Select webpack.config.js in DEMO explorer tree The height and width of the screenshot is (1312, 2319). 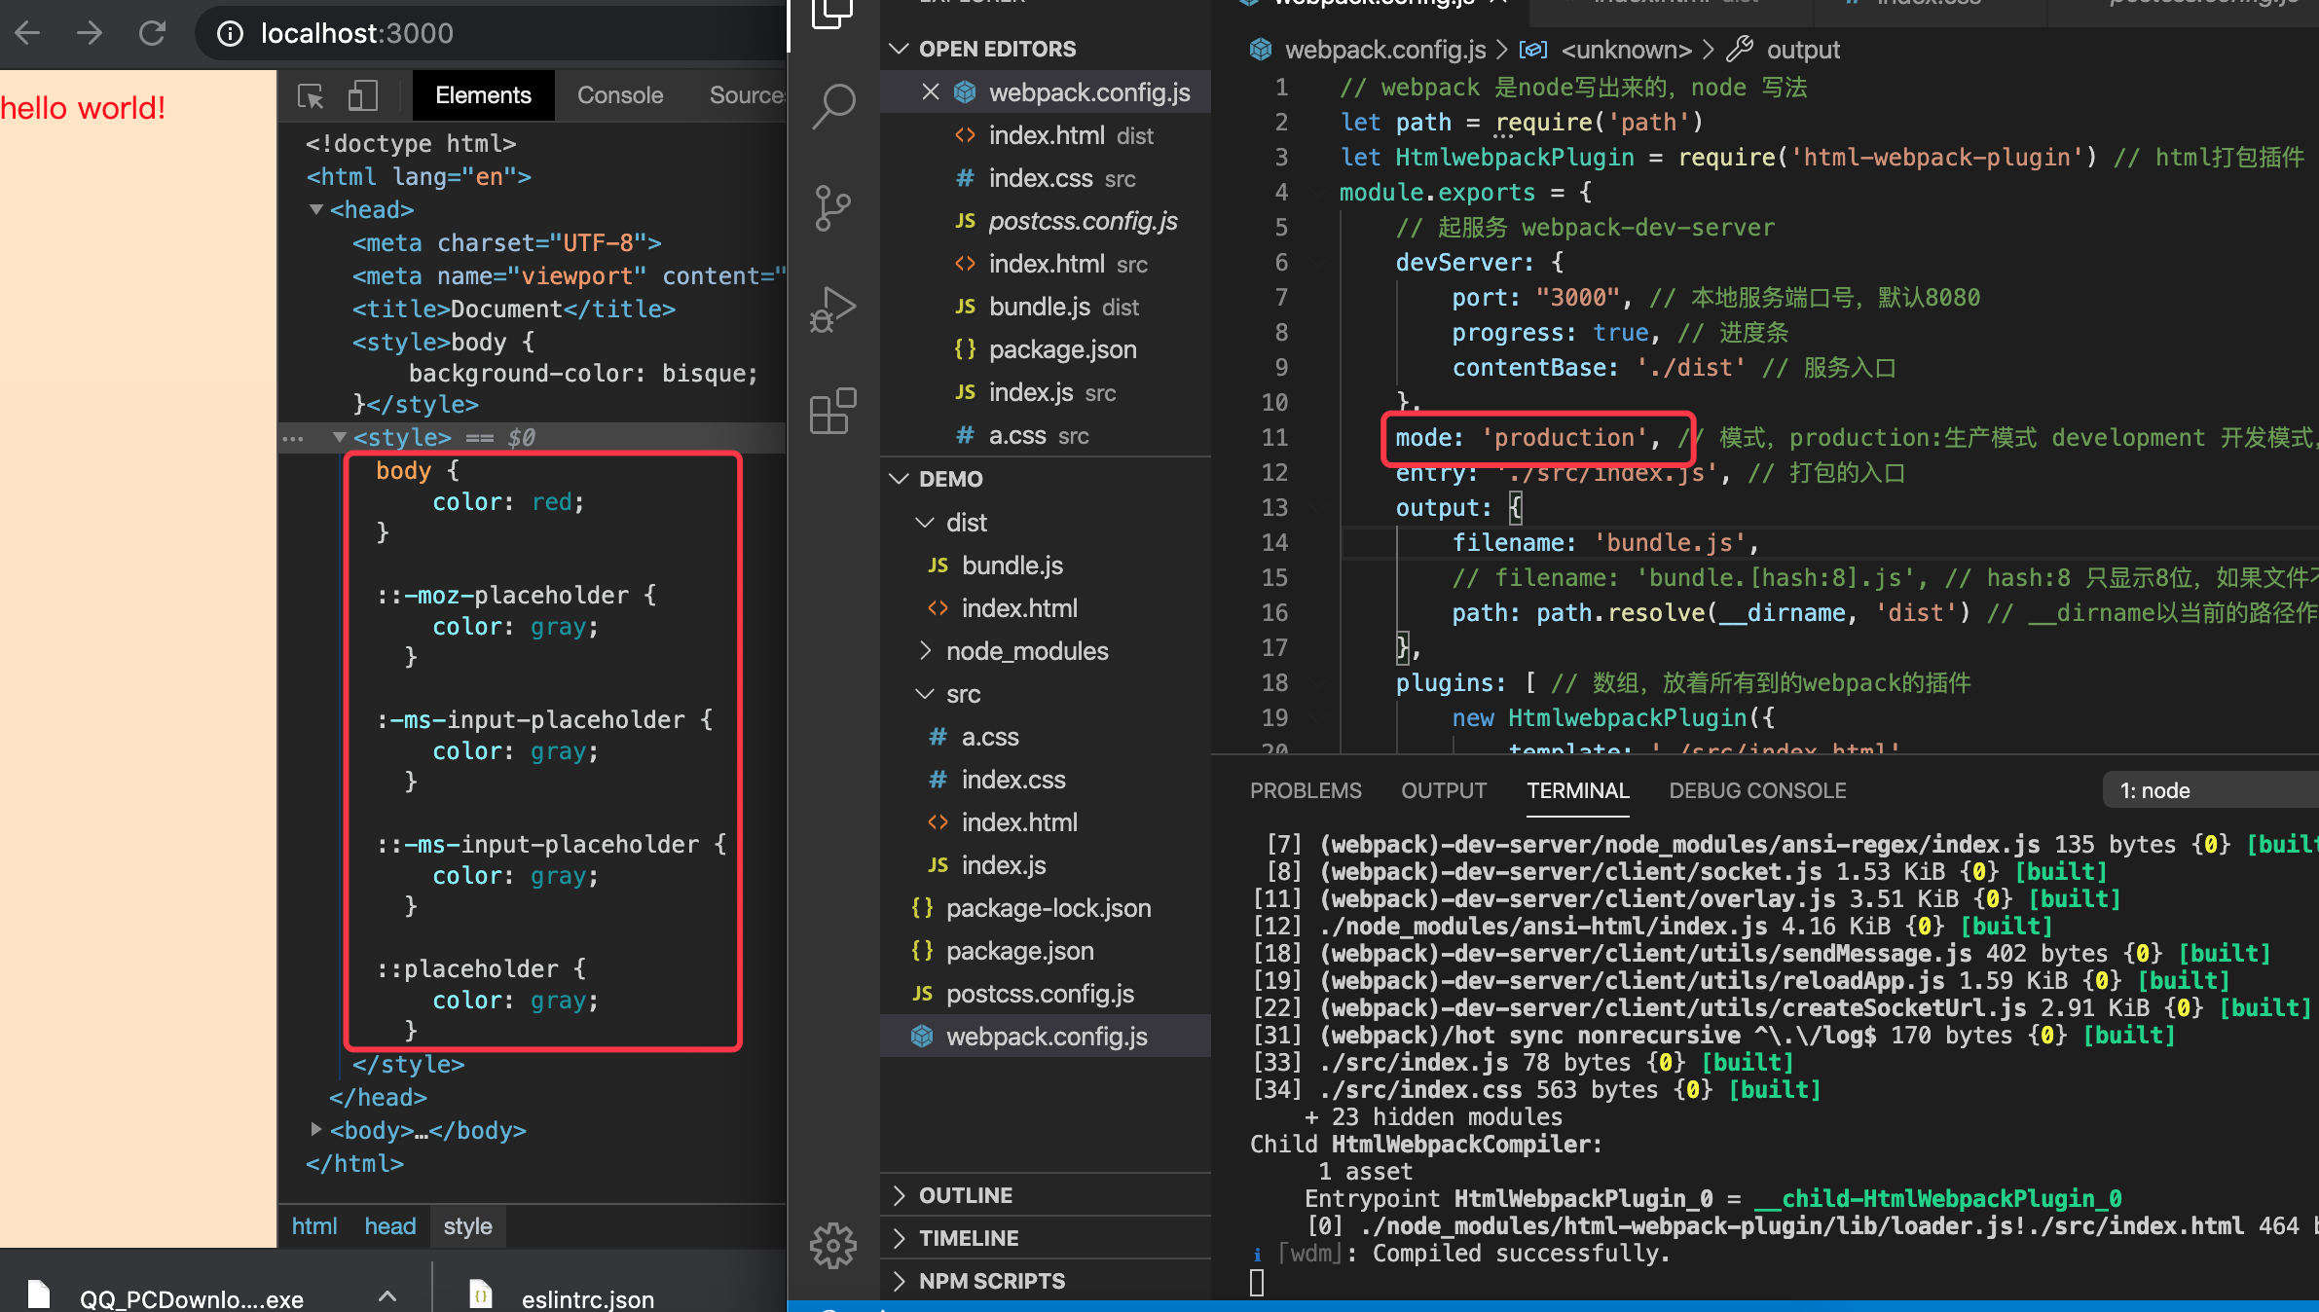click(1046, 1037)
